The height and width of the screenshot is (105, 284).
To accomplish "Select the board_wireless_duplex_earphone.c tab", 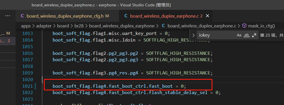I will (165, 16).
